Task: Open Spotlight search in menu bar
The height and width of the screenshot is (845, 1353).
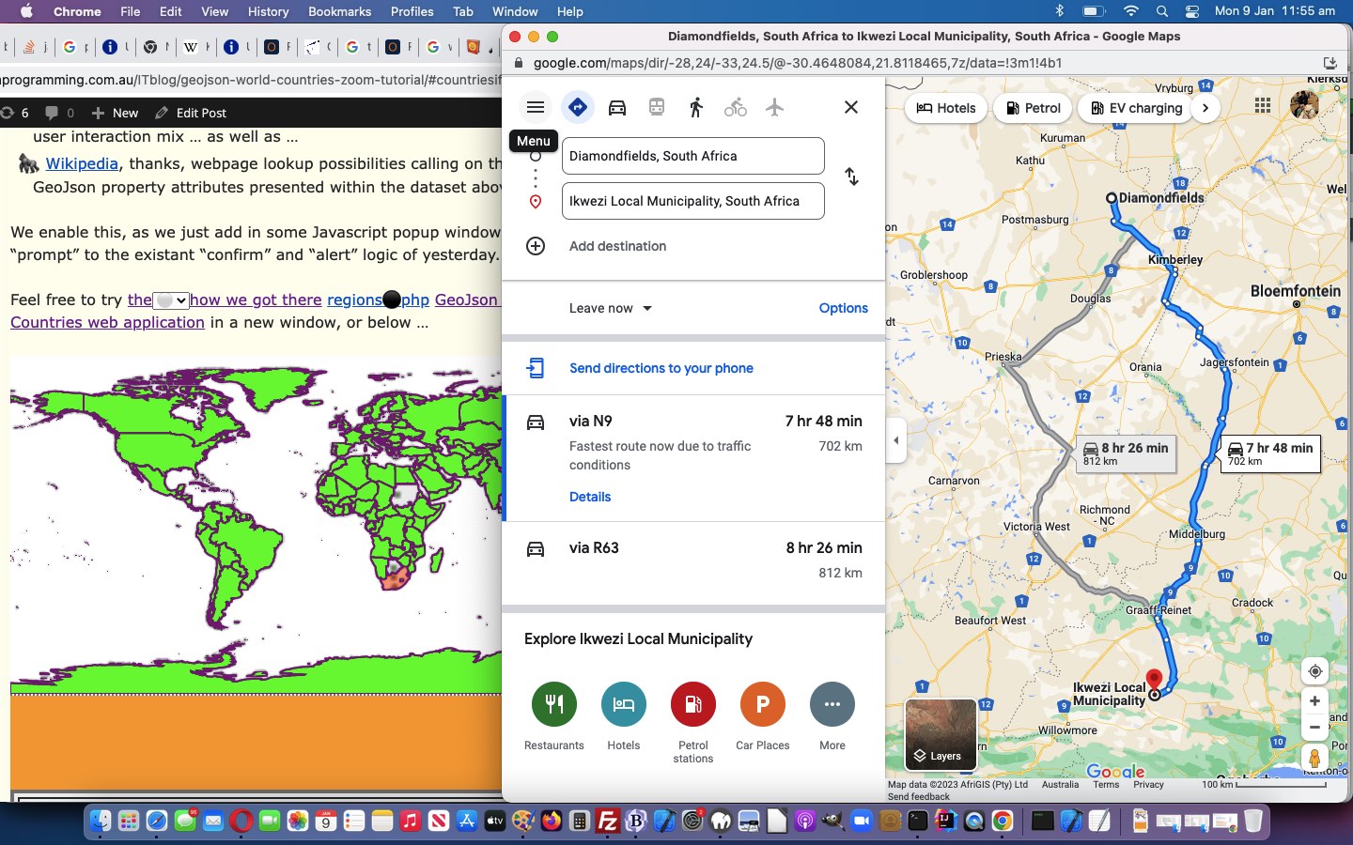Action: pos(1162,11)
